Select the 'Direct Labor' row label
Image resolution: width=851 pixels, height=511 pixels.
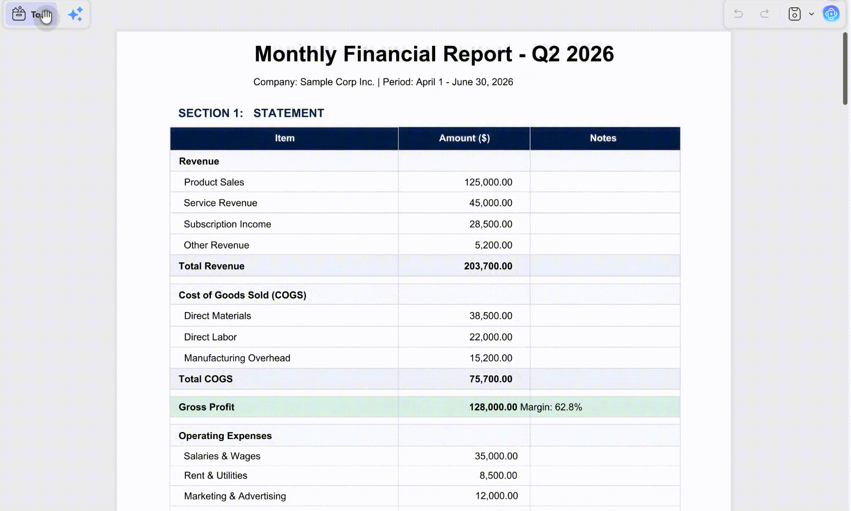(x=210, y=337)
